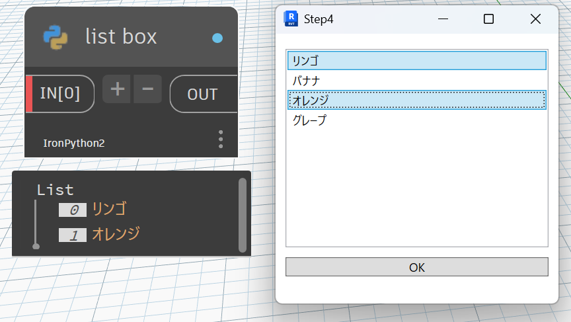This screenshot has width=571, height=322.
Task: Click the OUT output port
Action: [x=202, y=94]
